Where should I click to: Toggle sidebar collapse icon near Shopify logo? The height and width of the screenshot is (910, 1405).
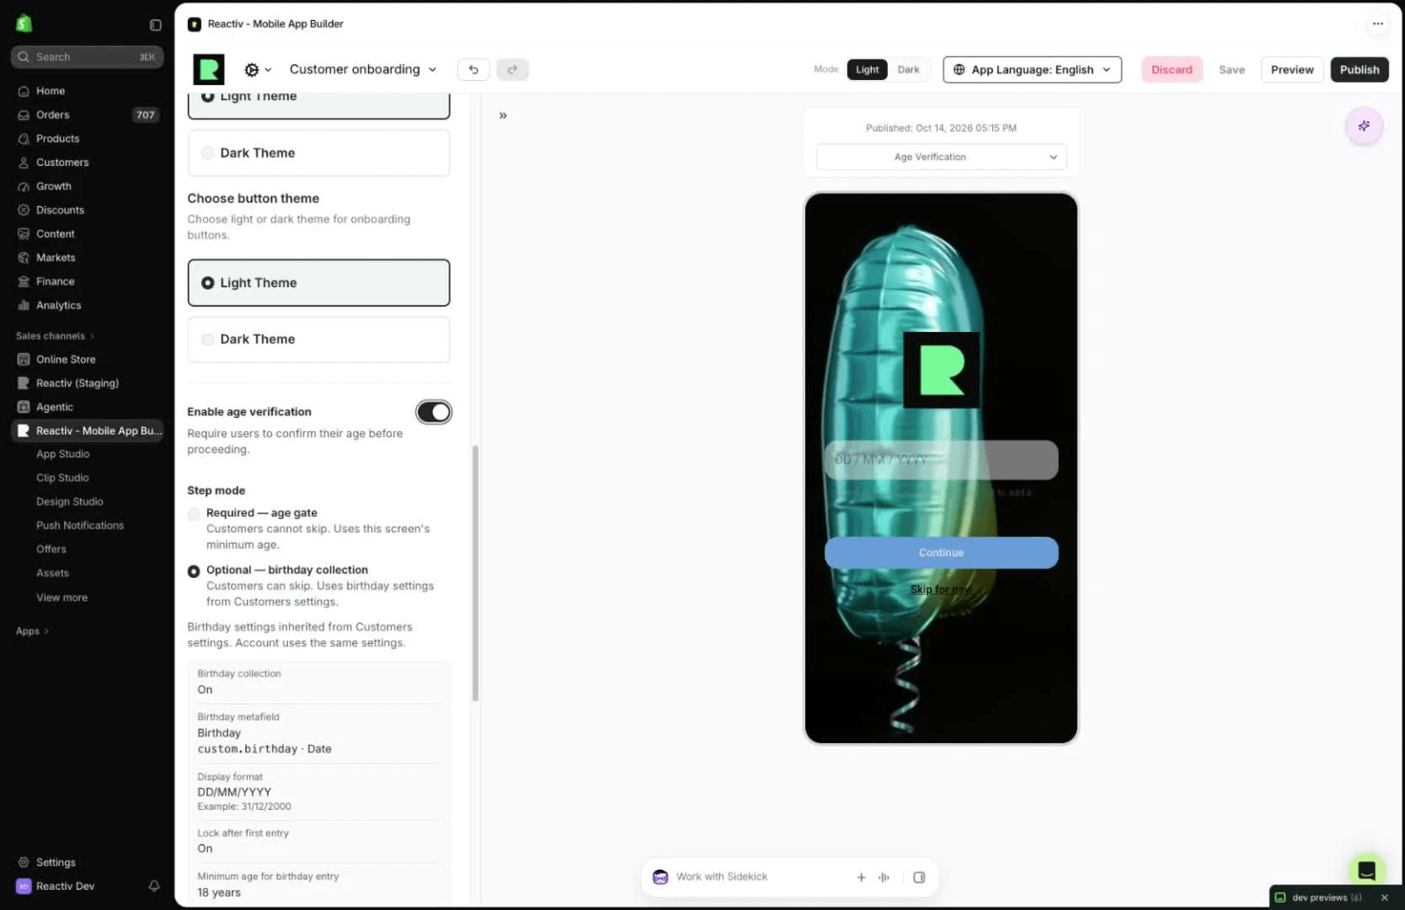(155, 25)
